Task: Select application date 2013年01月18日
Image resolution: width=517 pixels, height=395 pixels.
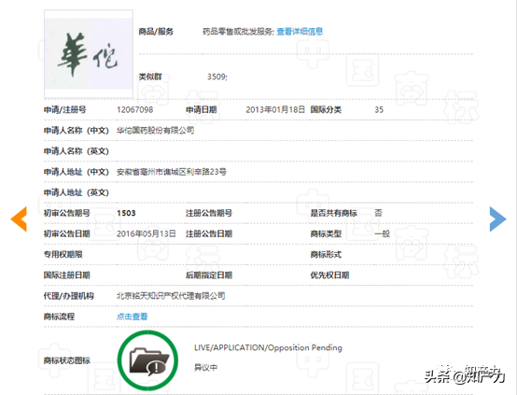Action: [275, 109]
